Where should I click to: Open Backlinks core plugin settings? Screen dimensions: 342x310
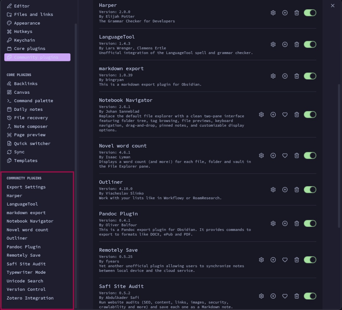(x=37, y=84)
